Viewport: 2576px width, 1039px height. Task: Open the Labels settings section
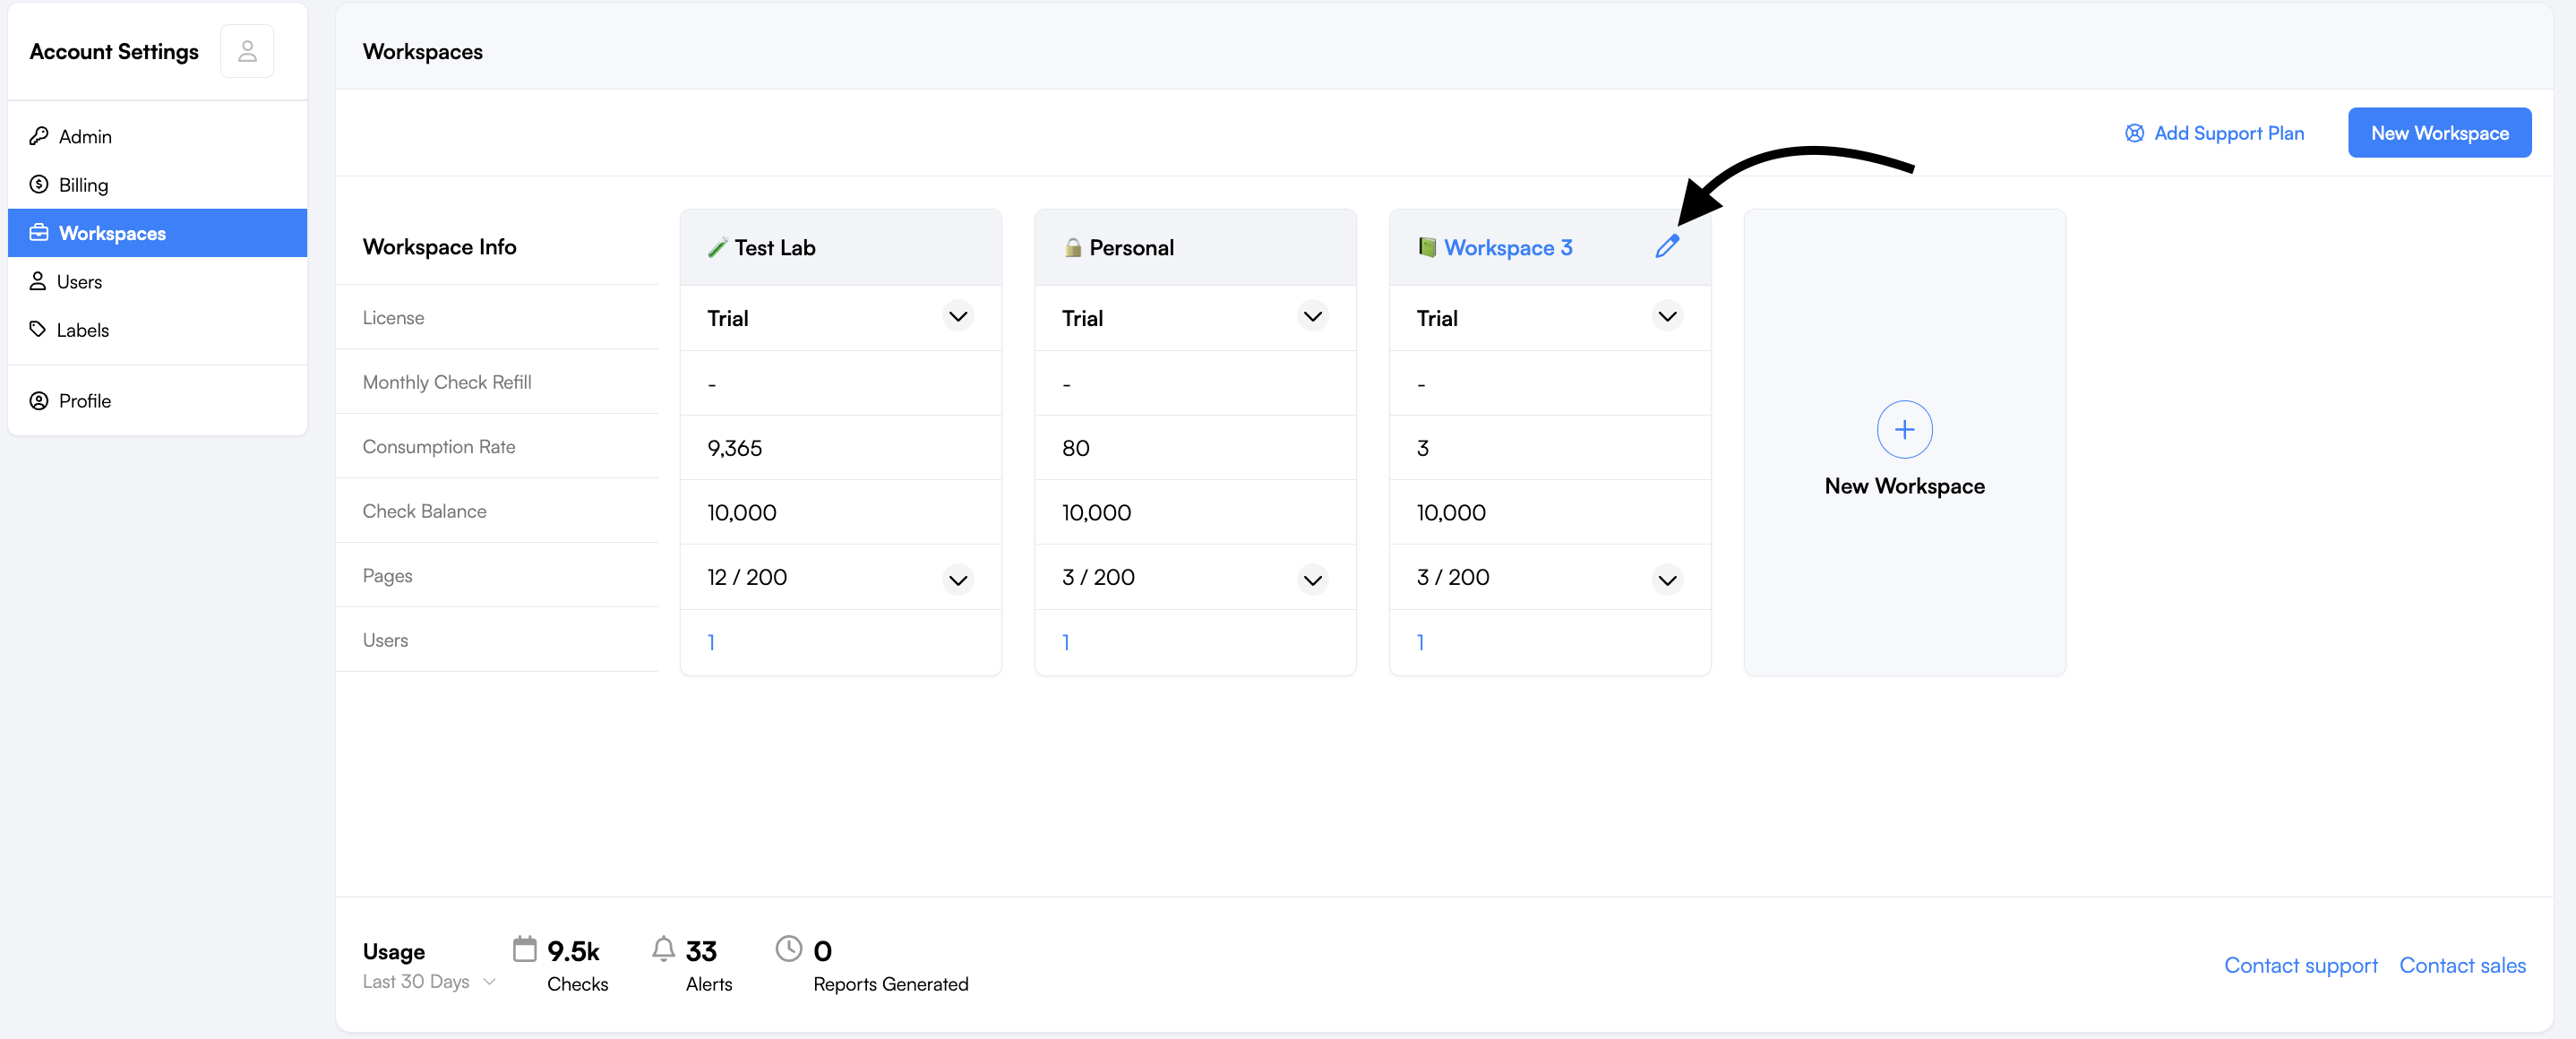(157, 329)
